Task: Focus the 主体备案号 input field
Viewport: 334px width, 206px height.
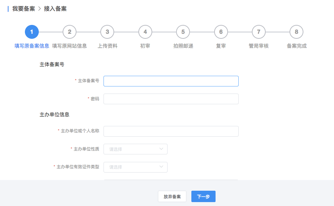Action: [x=171, y=81]
